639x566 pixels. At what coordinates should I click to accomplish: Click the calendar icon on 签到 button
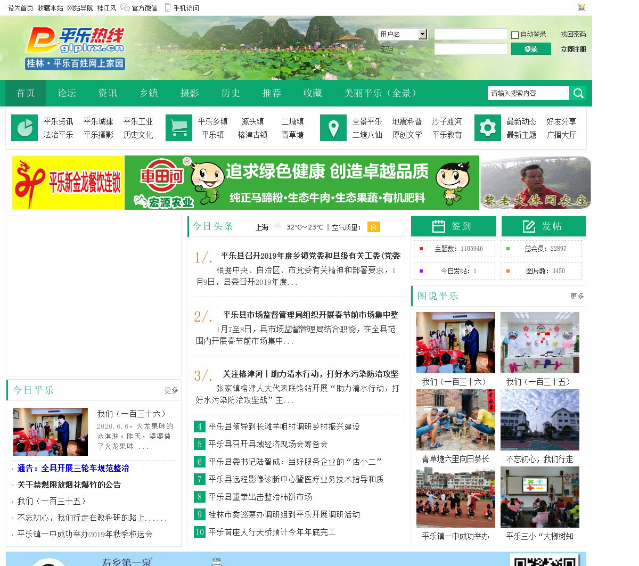(438, 226)
